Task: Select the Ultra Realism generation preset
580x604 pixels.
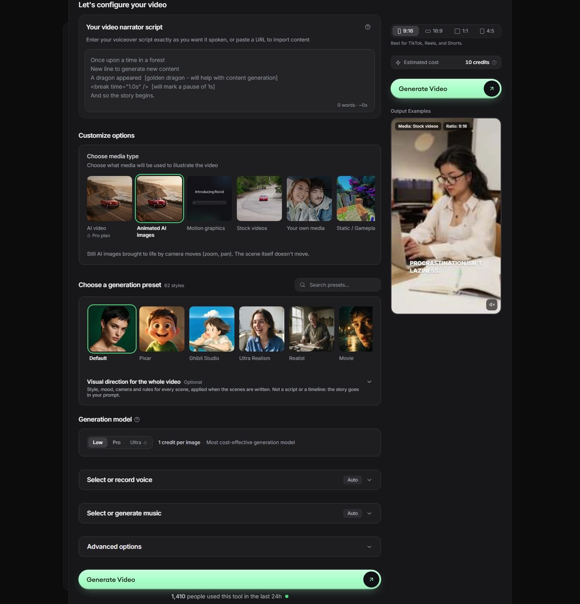Action: [x=262, y=329]
